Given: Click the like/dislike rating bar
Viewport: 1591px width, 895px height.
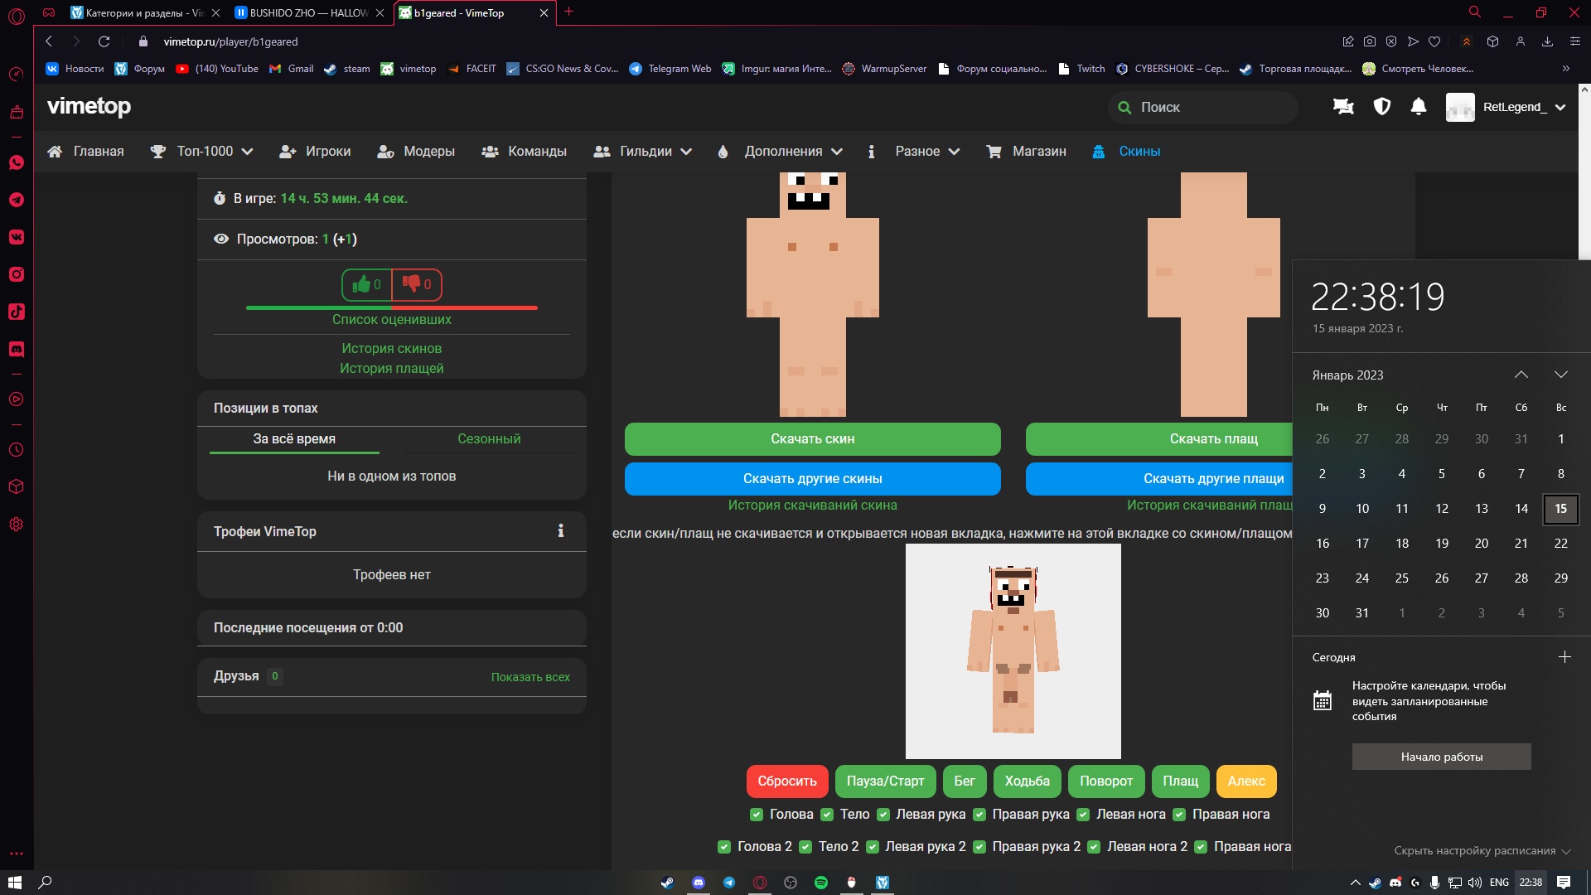Looking at the screenshot, I should (x=391, y=307).
